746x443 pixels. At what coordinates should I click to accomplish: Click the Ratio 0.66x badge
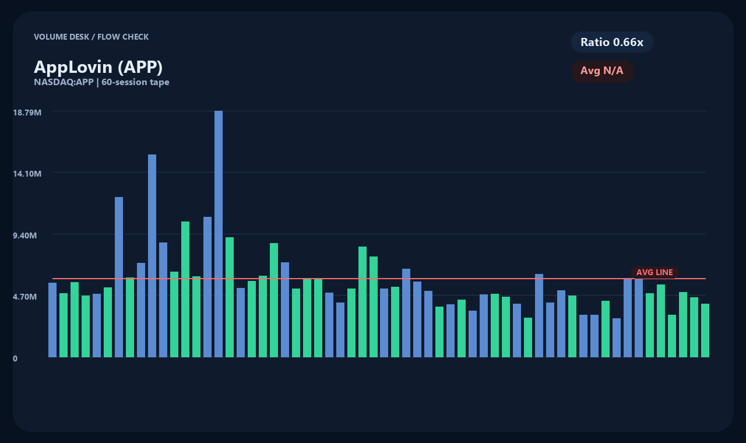(x=611, y=42)
